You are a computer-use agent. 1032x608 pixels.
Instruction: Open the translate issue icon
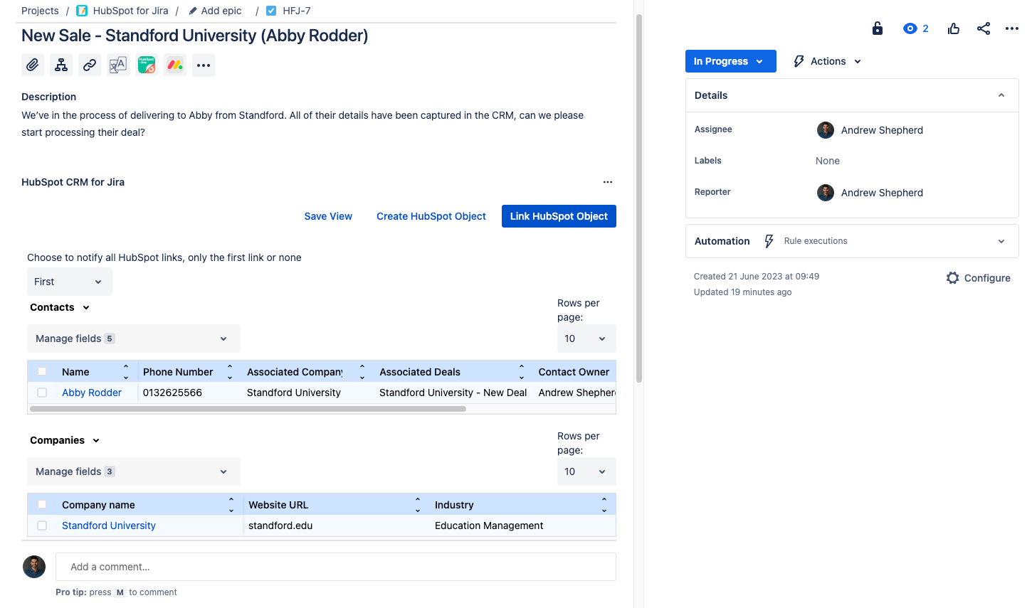(x=118, y=65)
